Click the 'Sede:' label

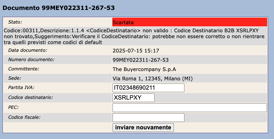click(14, 78)
